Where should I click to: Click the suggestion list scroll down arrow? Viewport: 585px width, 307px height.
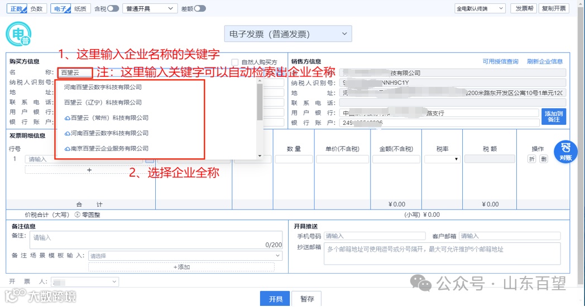point(260,156)
